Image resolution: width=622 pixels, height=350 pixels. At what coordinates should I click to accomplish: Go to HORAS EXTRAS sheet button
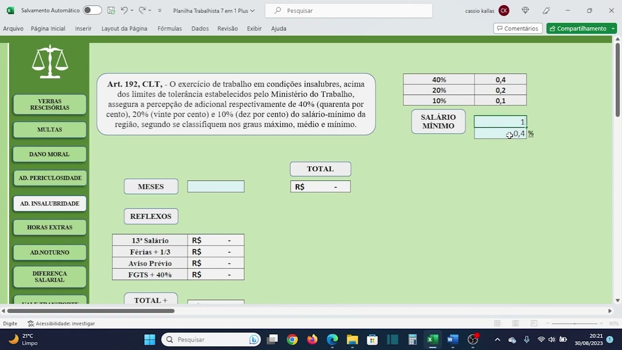click(50, 227)
